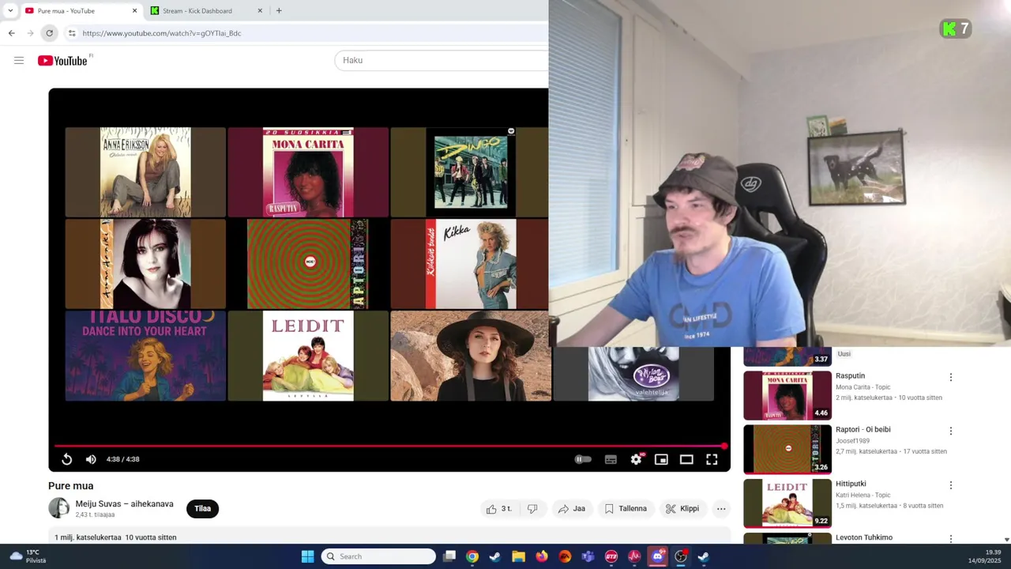Reload the YouTube page
Screen dimensions: 1011x569
click(49, 33)
